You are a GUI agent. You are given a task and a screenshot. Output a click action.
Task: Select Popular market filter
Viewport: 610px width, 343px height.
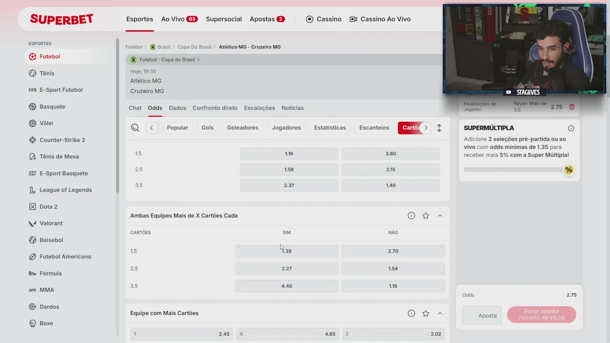177,128
